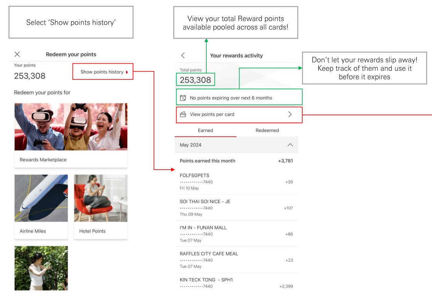432x301 pixels.
Task: Open the RAFFLES CITY CAFE MEAL transaction
Action: [x=236, y=260]
